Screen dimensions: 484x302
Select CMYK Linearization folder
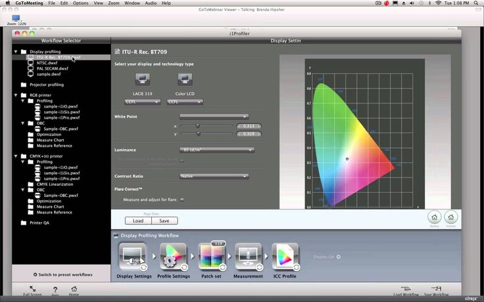55,184
